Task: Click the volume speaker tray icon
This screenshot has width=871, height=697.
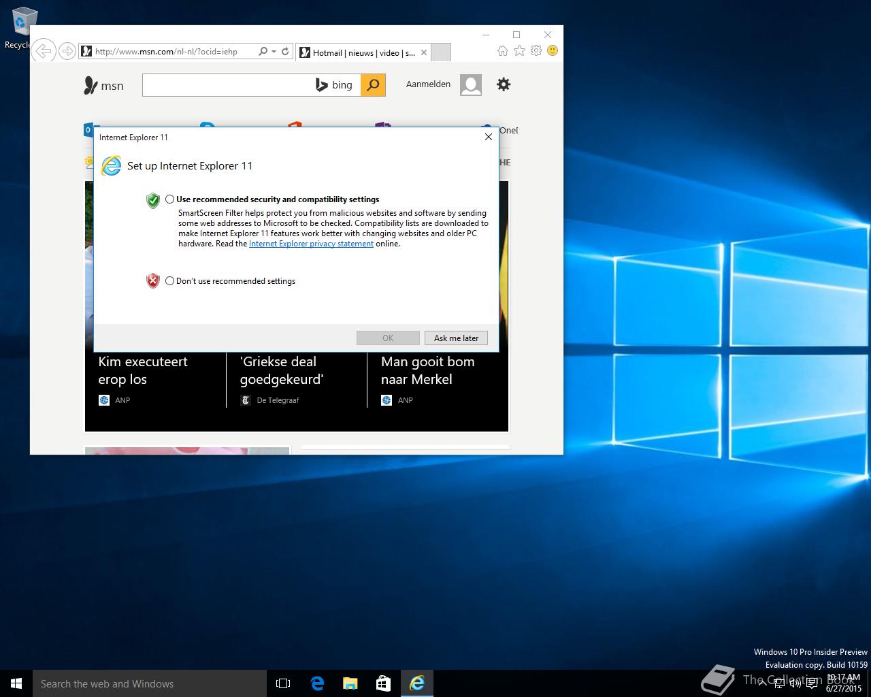Action: click(795, 683)
